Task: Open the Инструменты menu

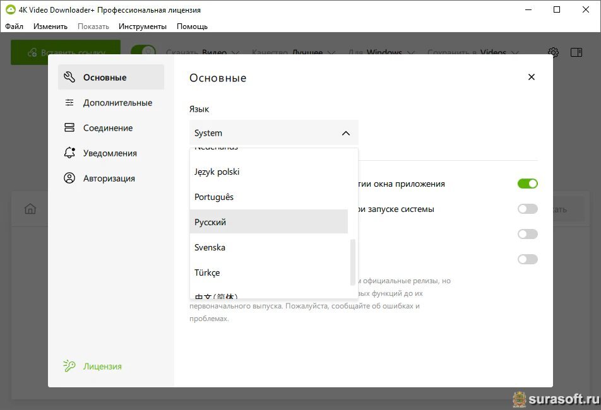Action: pos(142,26)
